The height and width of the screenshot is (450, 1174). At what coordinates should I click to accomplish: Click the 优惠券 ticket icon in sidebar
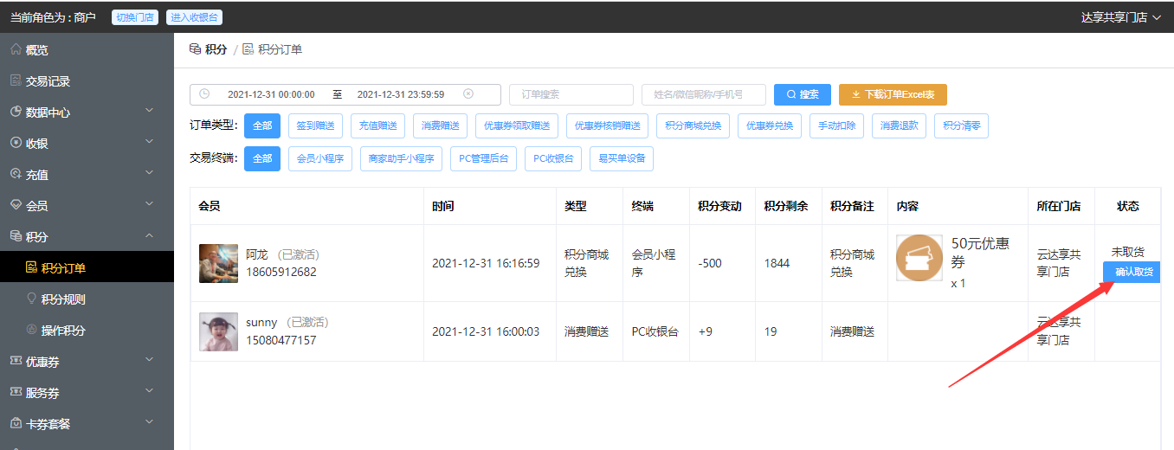pos(16,361)
